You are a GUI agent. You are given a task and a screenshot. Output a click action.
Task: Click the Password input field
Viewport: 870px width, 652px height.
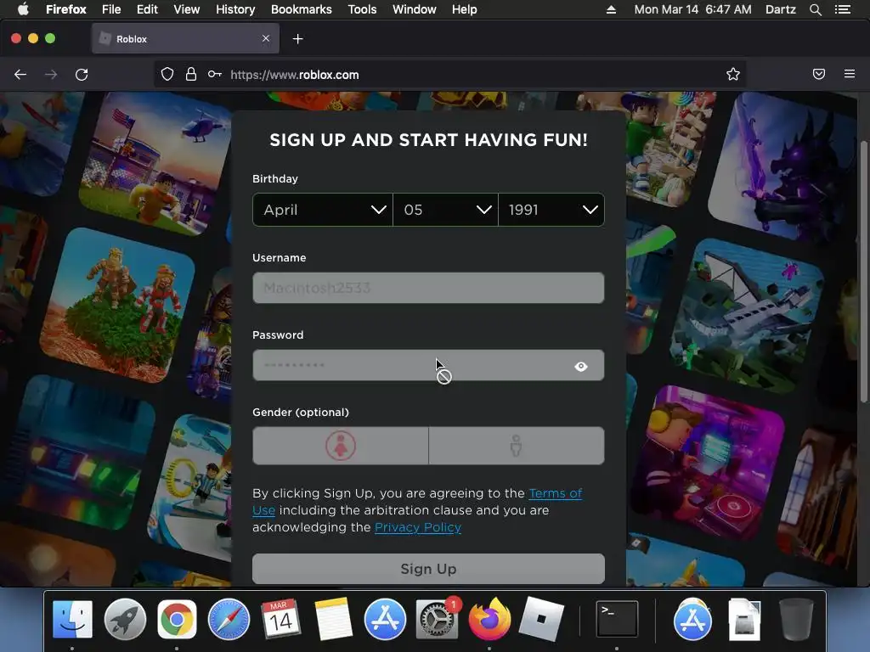[428, 365]
